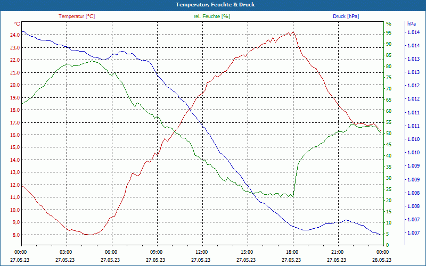Click the '21:00' time axis label
This screenshot has height=266, width=426.
339,252
